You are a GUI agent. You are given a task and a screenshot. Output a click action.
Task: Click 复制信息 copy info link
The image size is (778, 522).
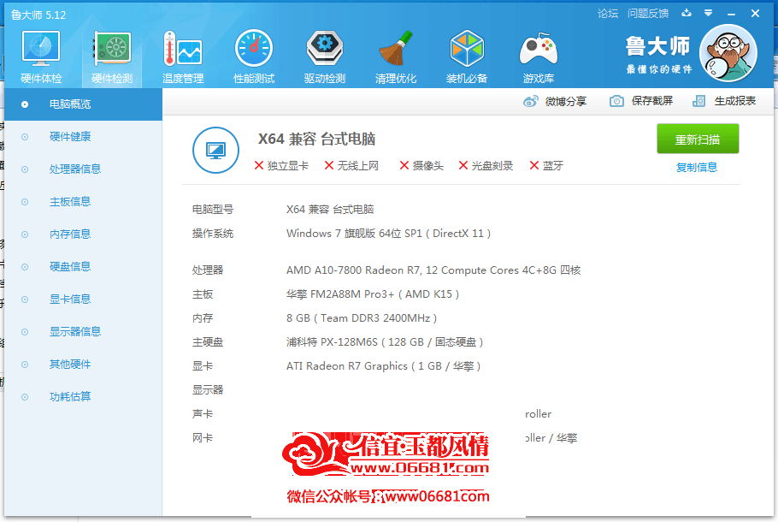pos(697,168)
